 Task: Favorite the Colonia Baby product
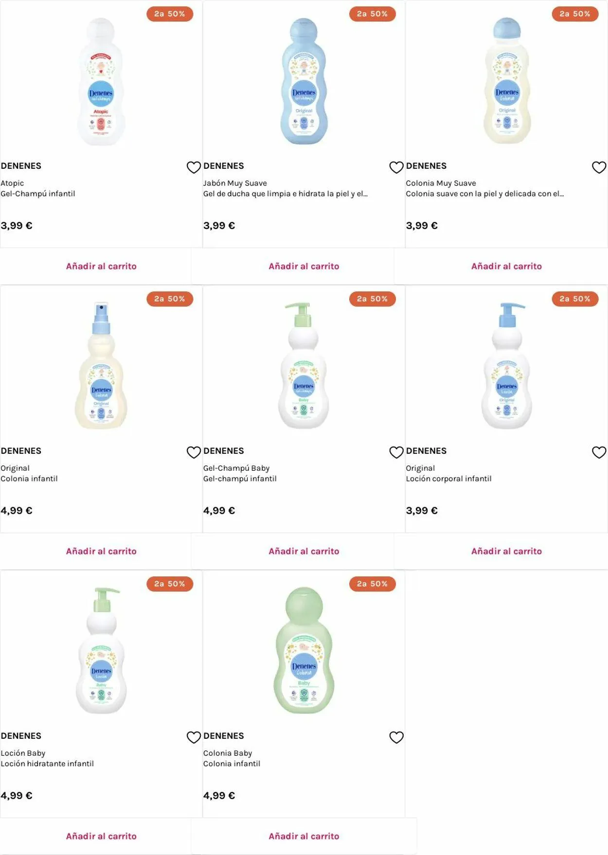coord(396,737)
